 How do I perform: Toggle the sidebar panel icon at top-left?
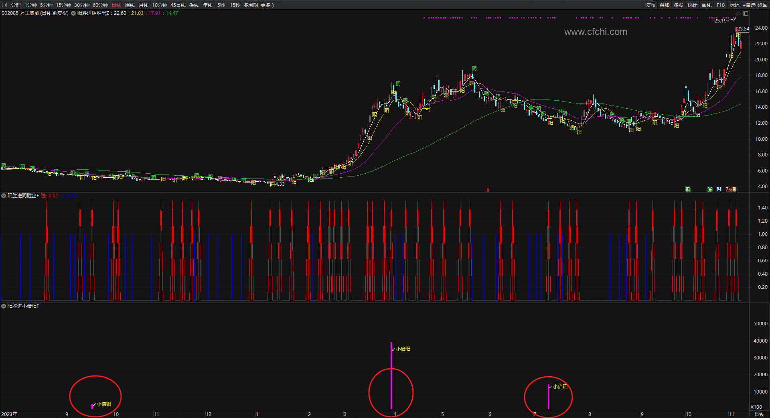[x=4, y=5]
